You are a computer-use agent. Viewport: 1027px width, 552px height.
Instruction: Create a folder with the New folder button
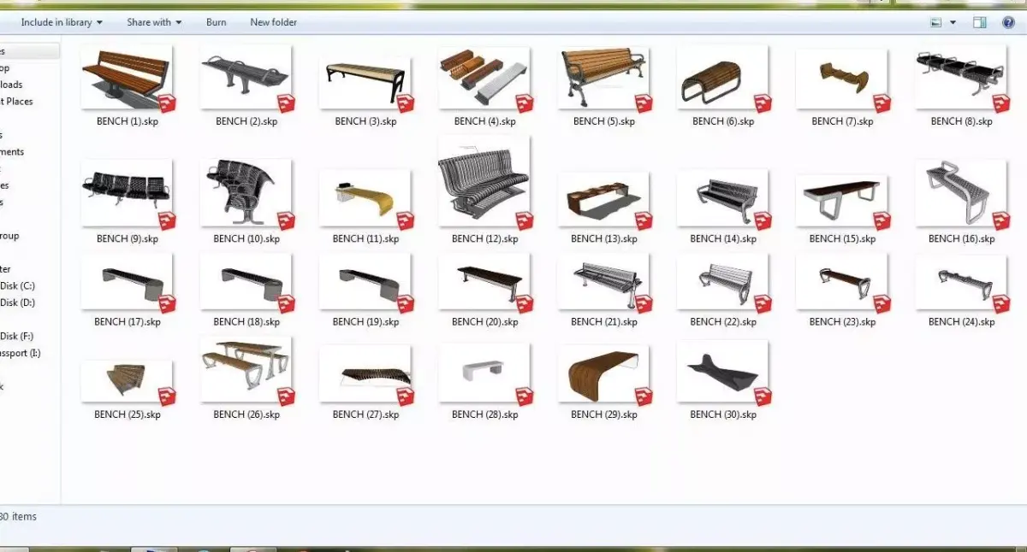pyautogui.click(x=273, y=22)
